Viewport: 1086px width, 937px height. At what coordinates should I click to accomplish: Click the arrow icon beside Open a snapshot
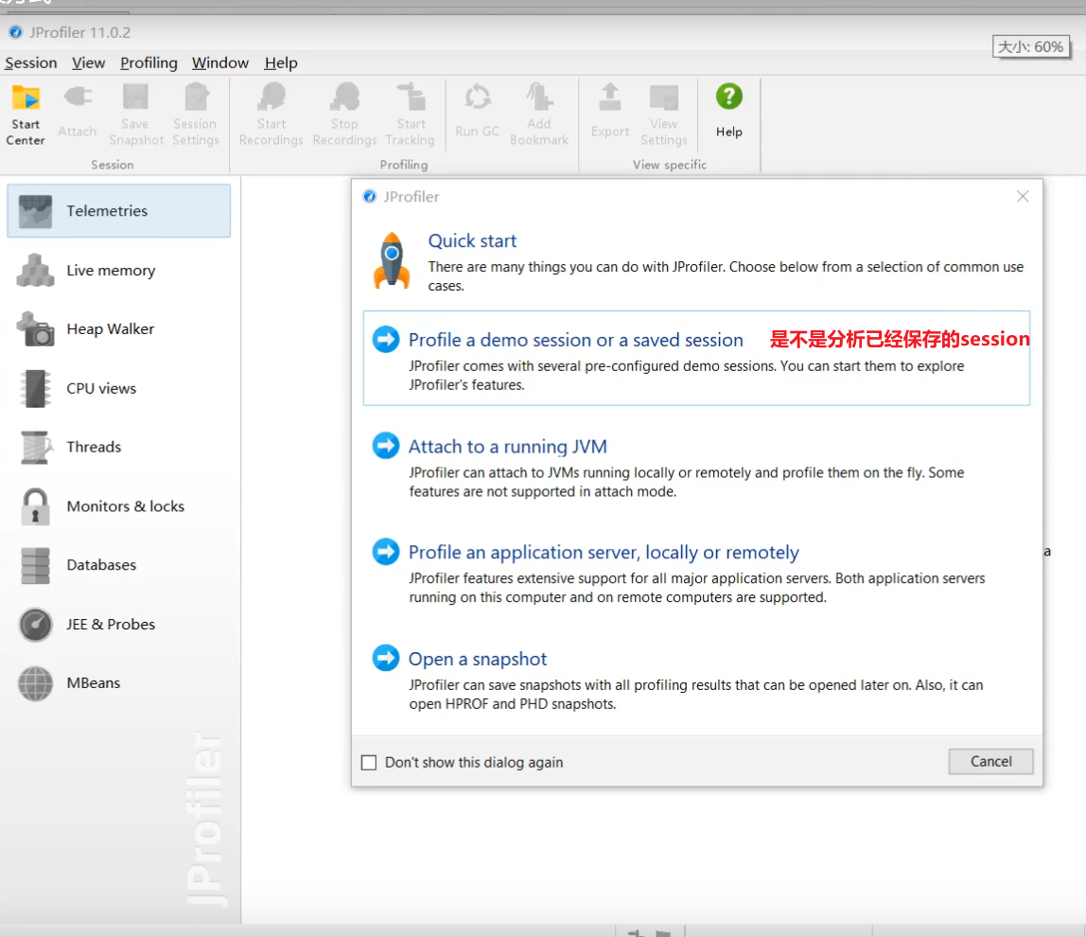coord(386,658)
